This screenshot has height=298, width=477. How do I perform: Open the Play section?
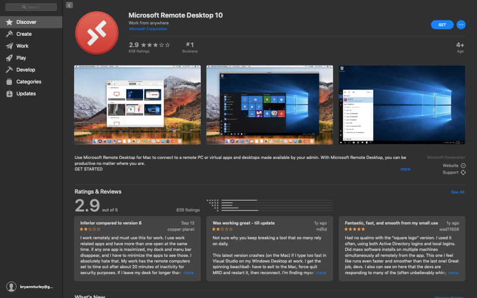(21, 58)
